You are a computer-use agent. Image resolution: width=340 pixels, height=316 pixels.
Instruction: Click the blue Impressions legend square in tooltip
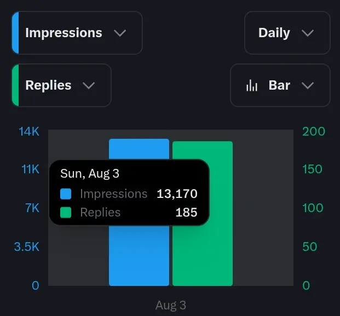pos(66,194)
